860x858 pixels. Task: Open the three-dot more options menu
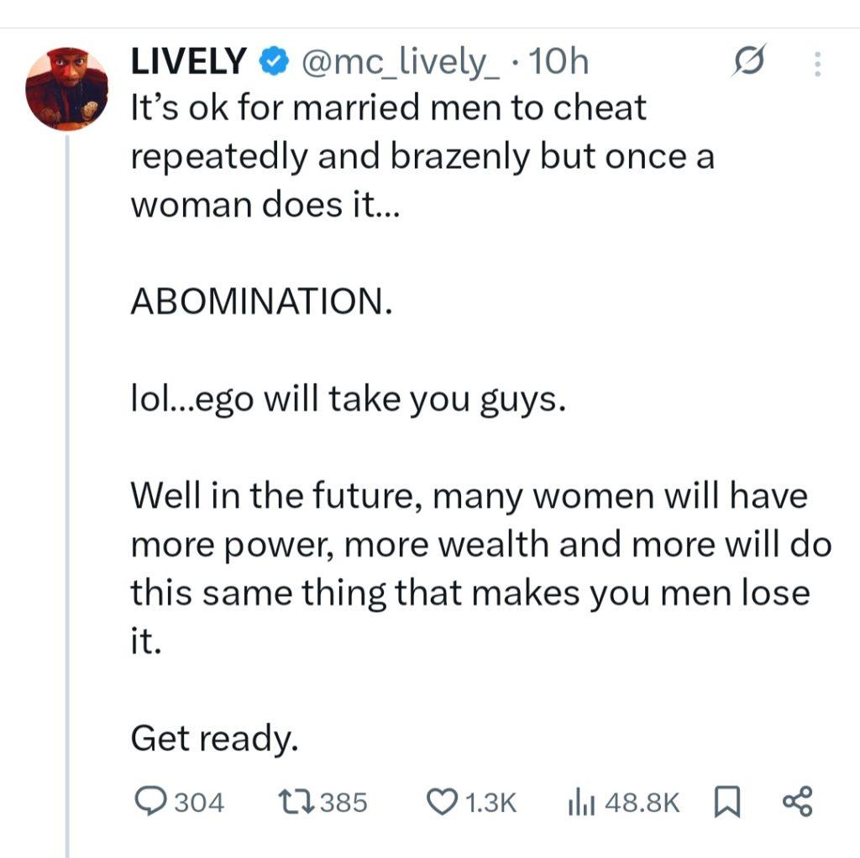click(817, 64)
